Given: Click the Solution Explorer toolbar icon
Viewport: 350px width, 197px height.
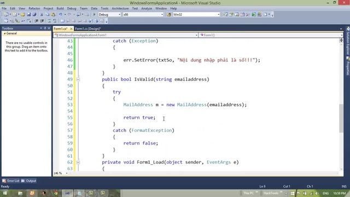Looking at the screenshot, I should click(x=225, y=15).
